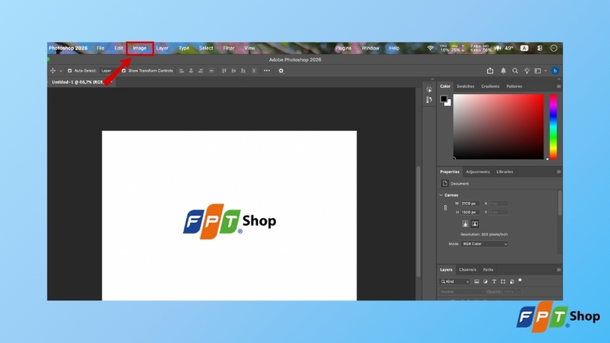Click the workspace layout icon

coord(538,71)
